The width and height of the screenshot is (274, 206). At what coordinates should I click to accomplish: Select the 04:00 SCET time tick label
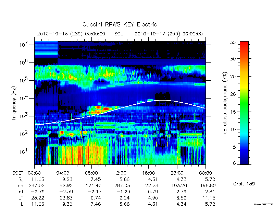(63, 173)
